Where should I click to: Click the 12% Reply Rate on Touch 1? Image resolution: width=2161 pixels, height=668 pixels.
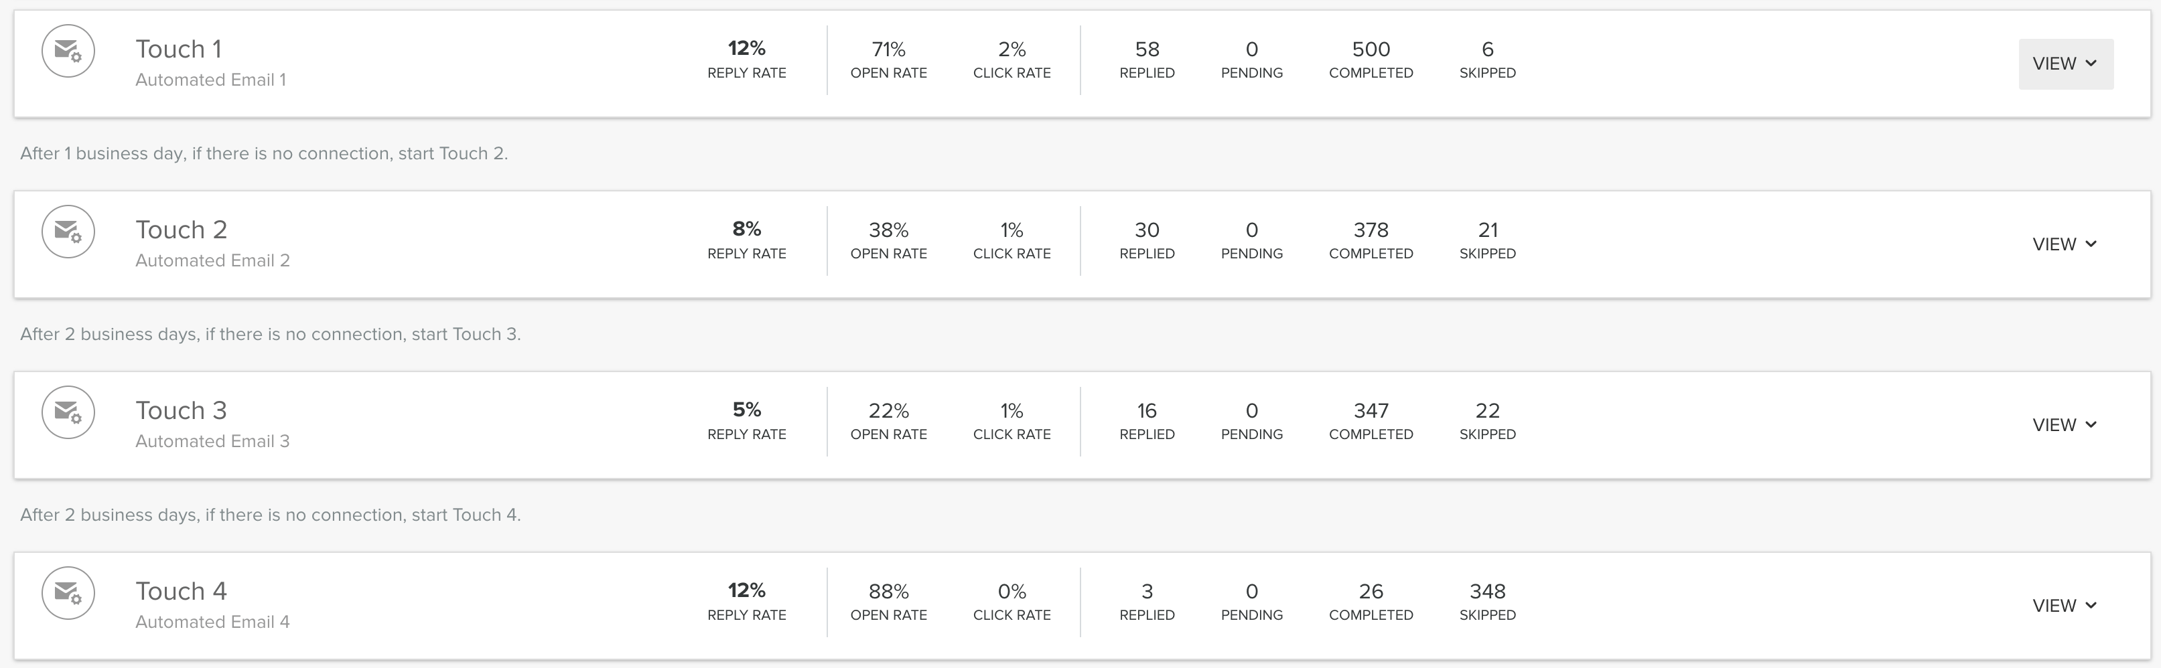(747, 49)
